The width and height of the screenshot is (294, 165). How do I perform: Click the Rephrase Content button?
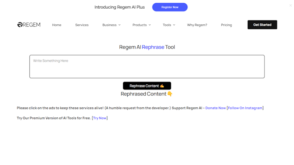coord(147,86)
